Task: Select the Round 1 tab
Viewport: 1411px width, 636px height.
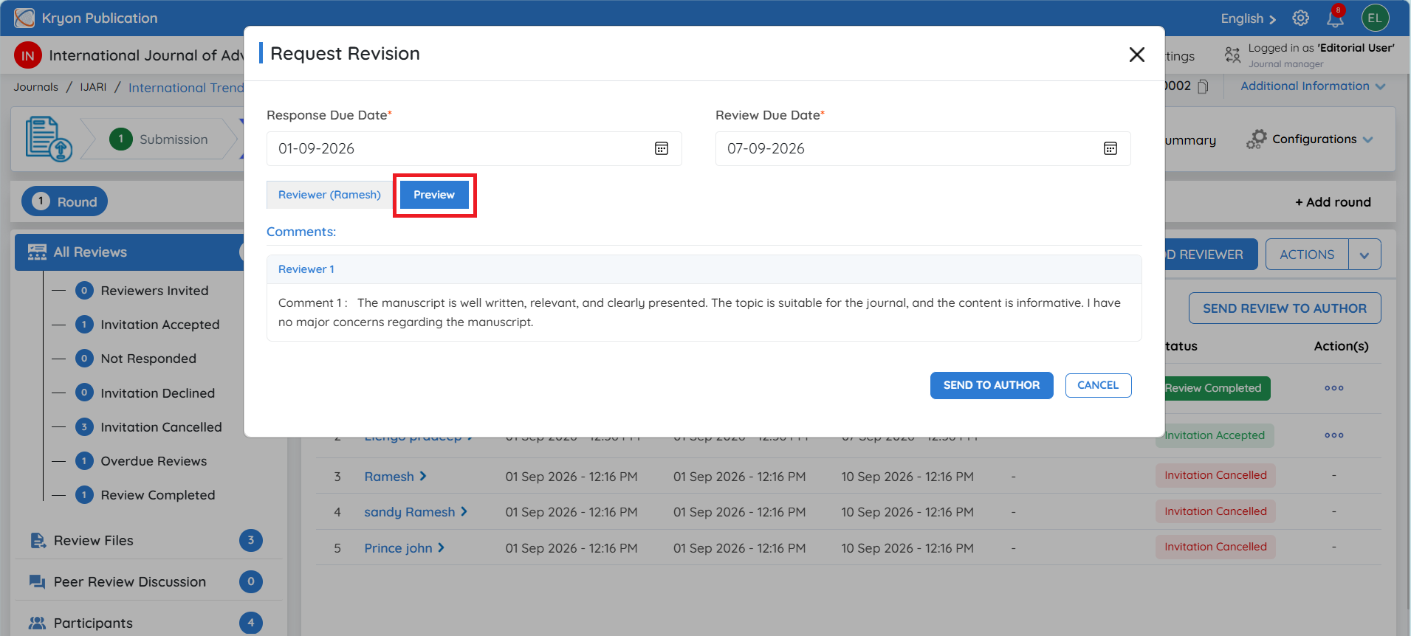Action: click(x=64, y=201)
